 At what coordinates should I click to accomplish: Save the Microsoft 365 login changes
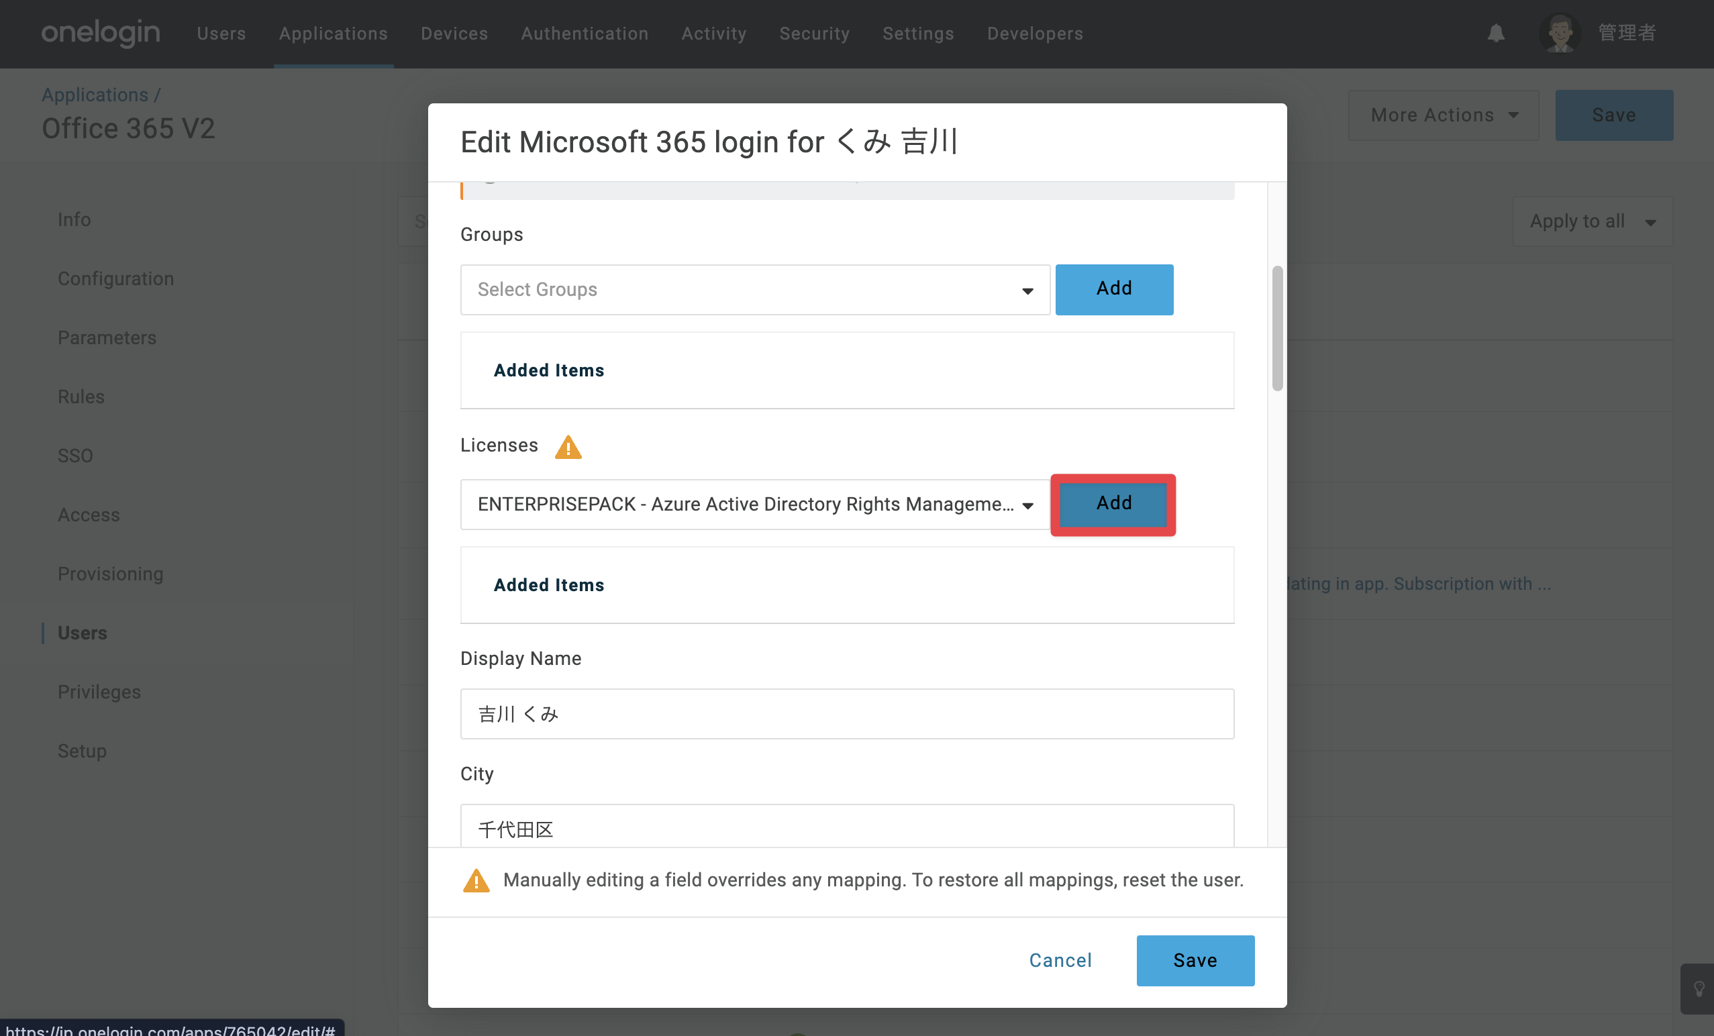[x=1195, y=960]
